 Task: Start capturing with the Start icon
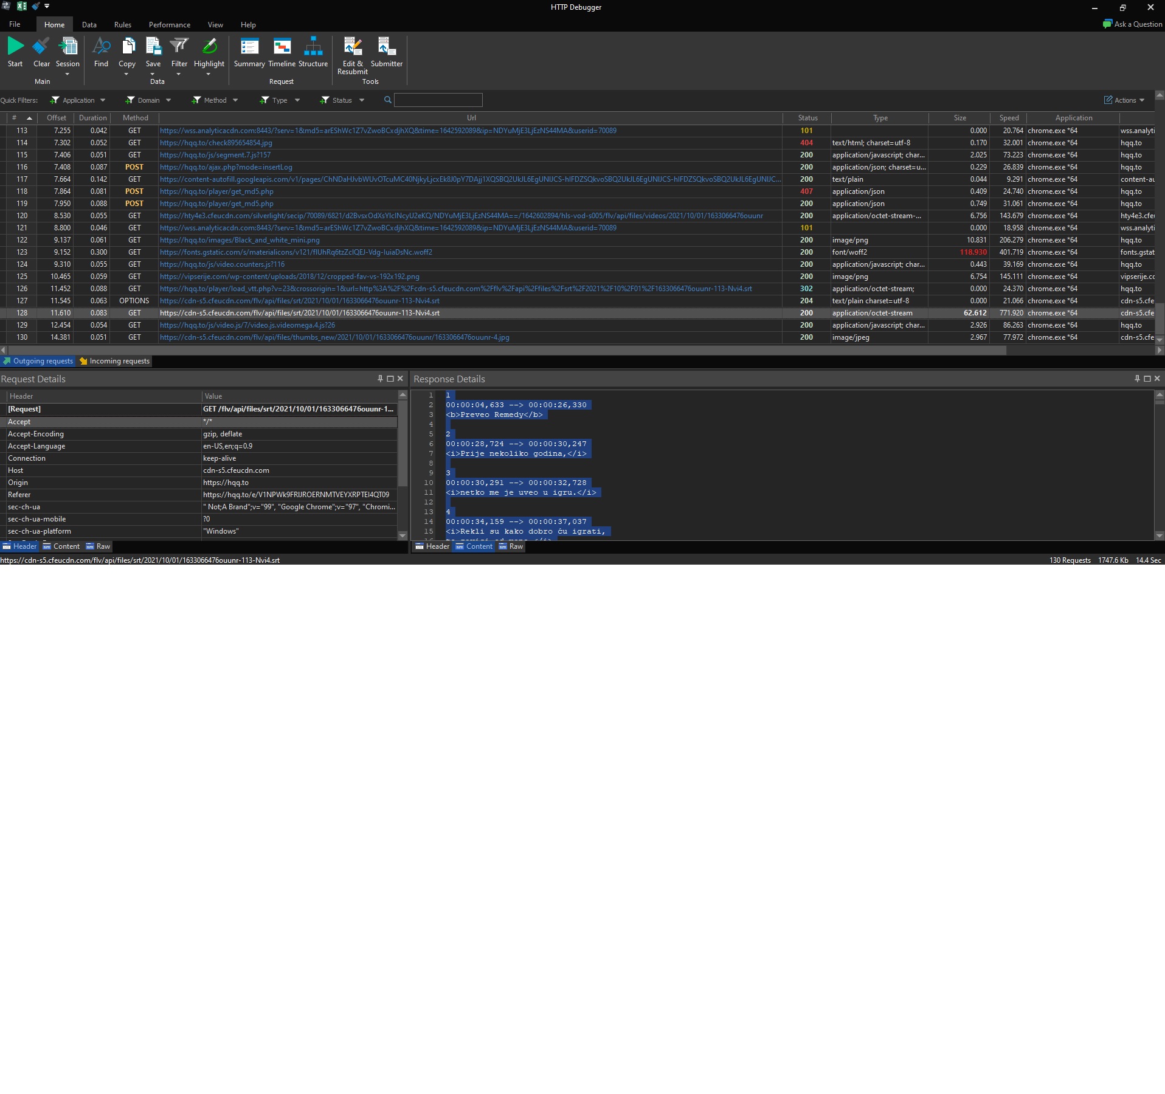coord(15,47)
